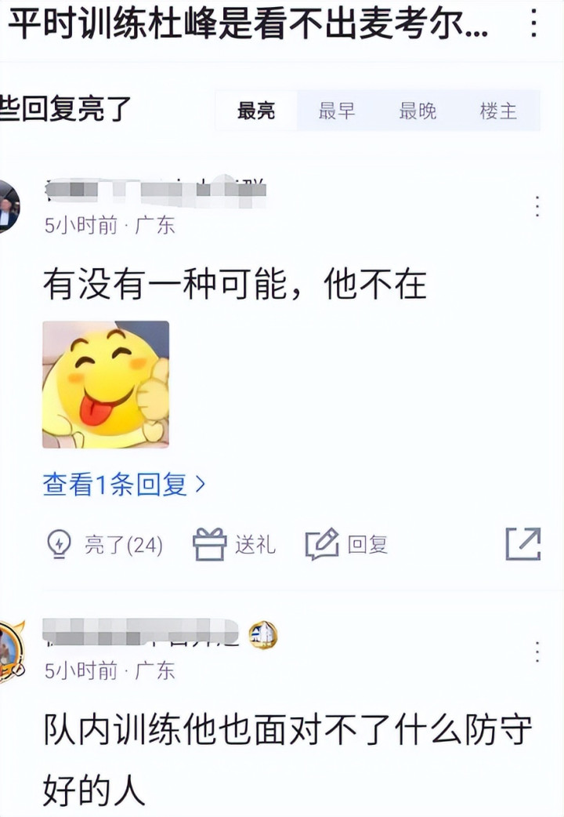Open second comment's three-dot options menu
This screenshot has height=817, width=564.
click(537, 652)
